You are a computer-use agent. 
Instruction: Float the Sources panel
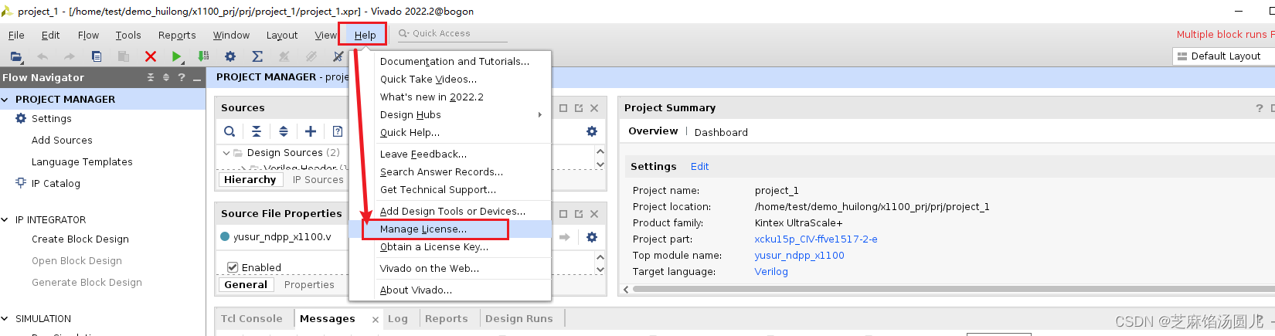[x=579, y=108]
